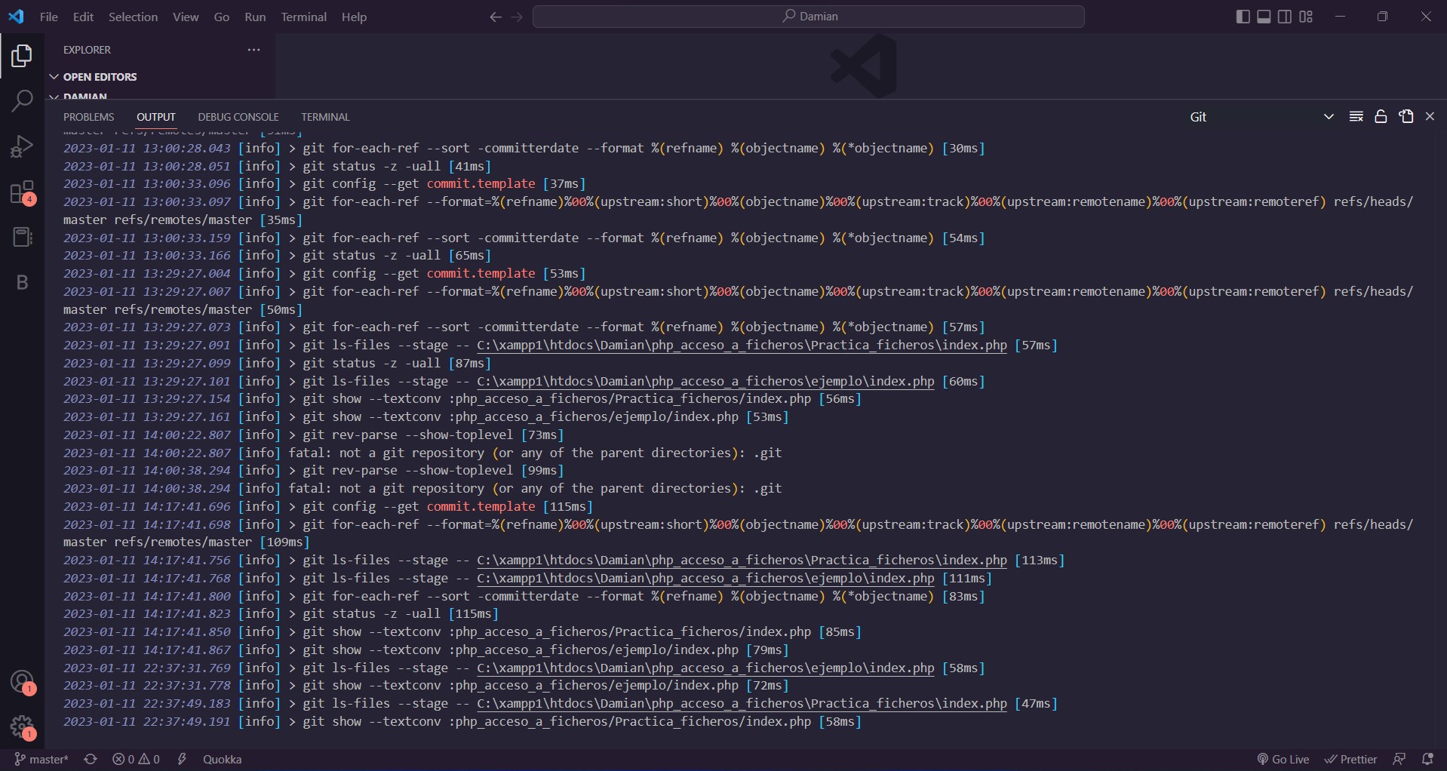Follow ejemplo index.php link at 13:29:27.101

[705, 382]
